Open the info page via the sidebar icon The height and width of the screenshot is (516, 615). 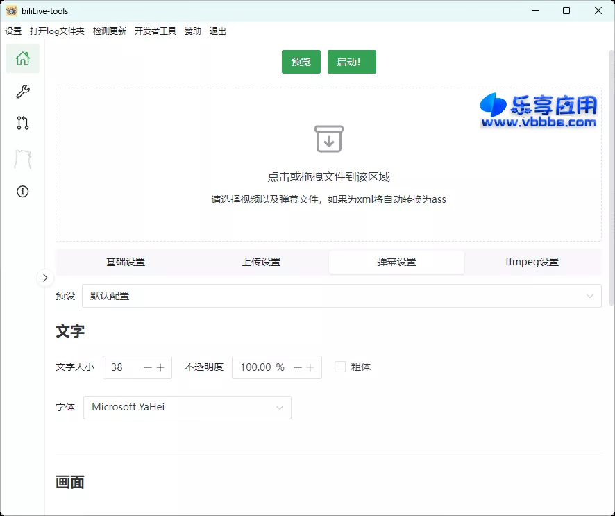(22, 192)
